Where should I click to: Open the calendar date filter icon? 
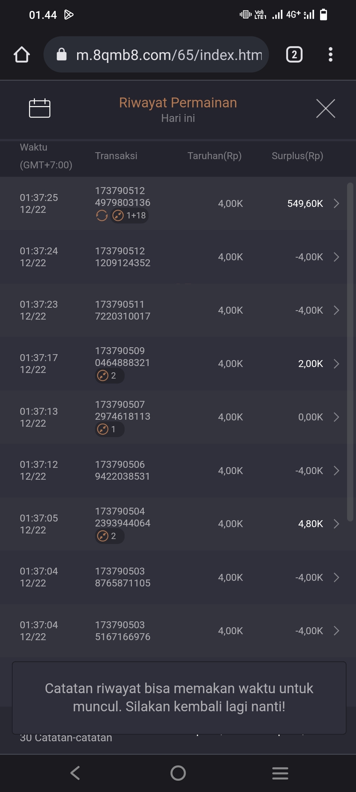click(x=40, y=108)
